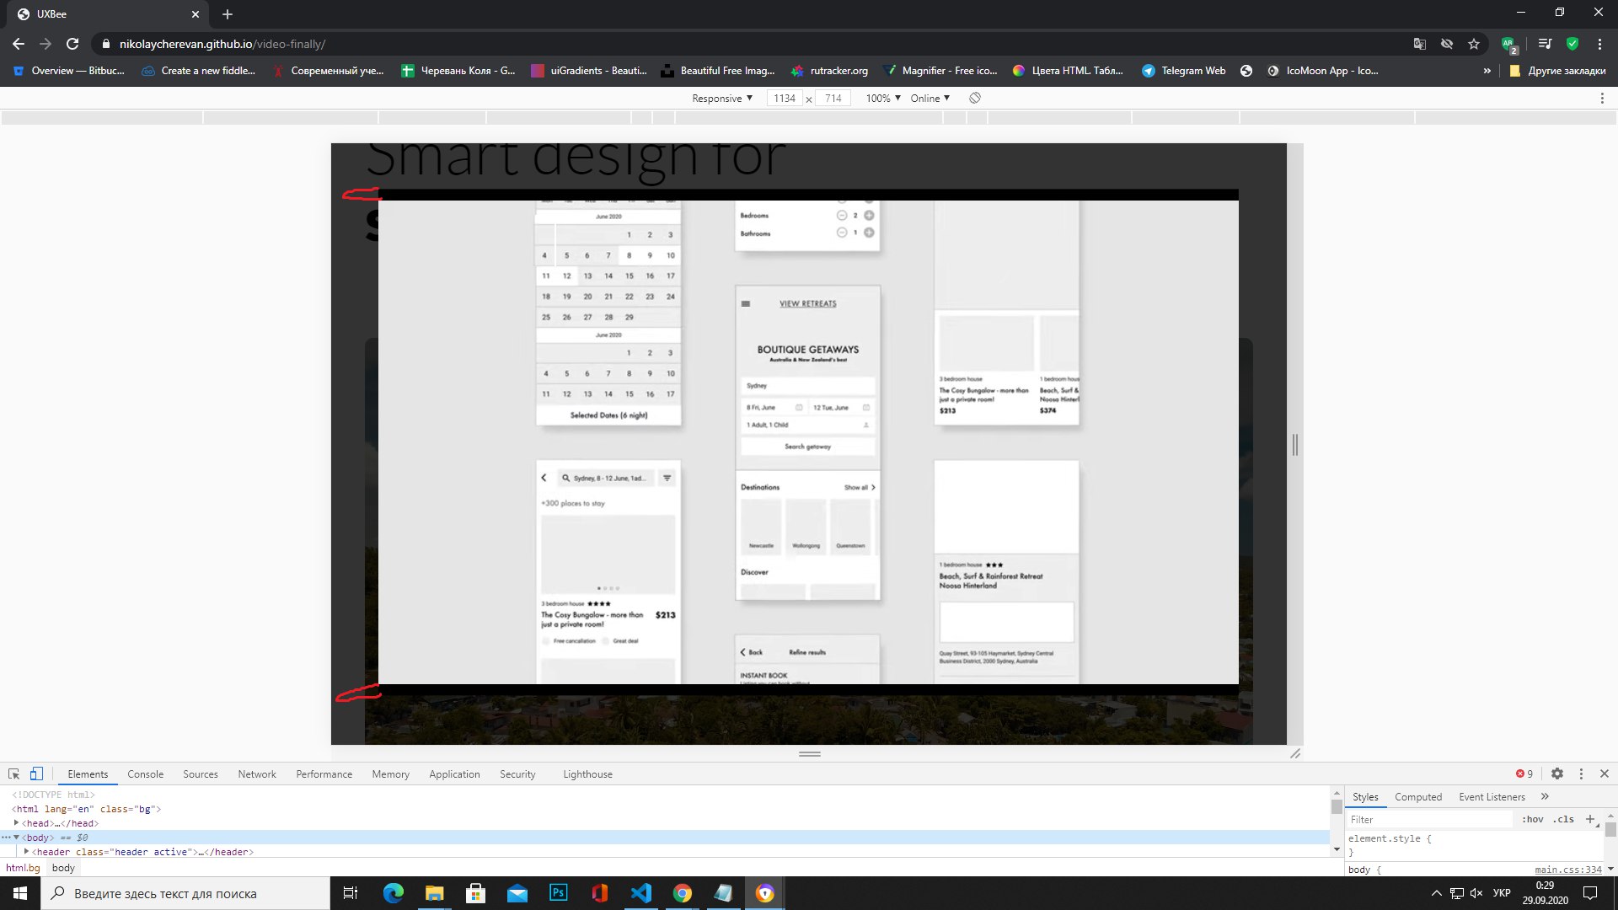Switch to the Console tab
1618x910 pixels.
click(x=146, y=774)
